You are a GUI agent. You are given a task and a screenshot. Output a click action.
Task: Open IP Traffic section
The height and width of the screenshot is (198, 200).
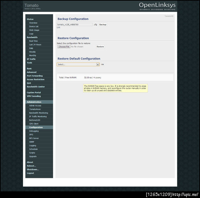tap(31, 59)
